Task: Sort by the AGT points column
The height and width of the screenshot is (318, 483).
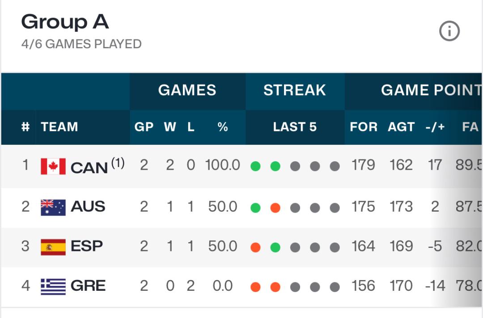Action: pos(401,127)
